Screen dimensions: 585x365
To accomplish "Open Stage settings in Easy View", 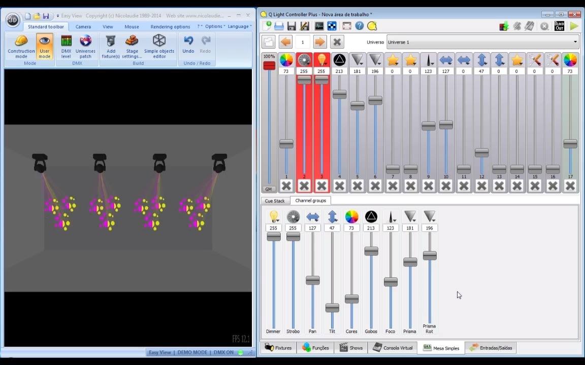I will 132,47.
